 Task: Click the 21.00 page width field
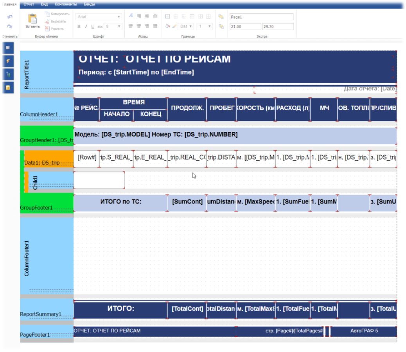[245, 27]
